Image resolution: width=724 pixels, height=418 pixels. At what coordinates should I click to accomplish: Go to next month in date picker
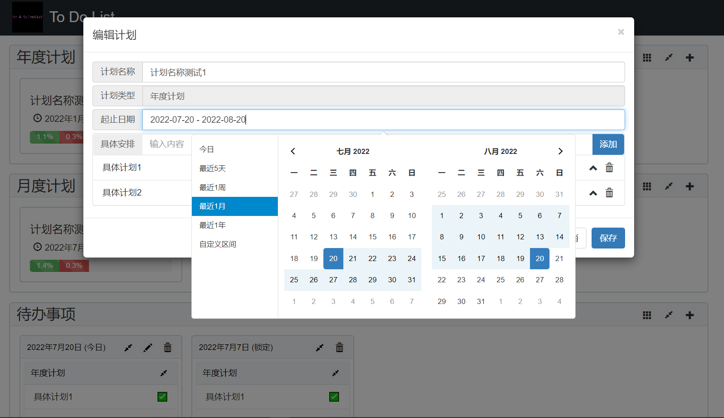(x=560, y=151)
